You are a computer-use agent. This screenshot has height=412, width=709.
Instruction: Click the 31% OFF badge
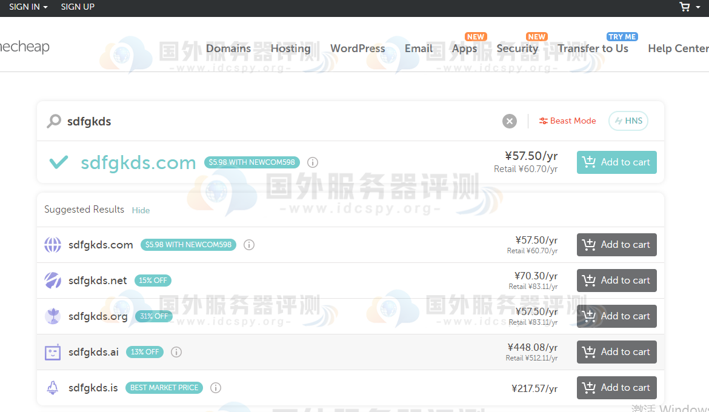point(154,316)
